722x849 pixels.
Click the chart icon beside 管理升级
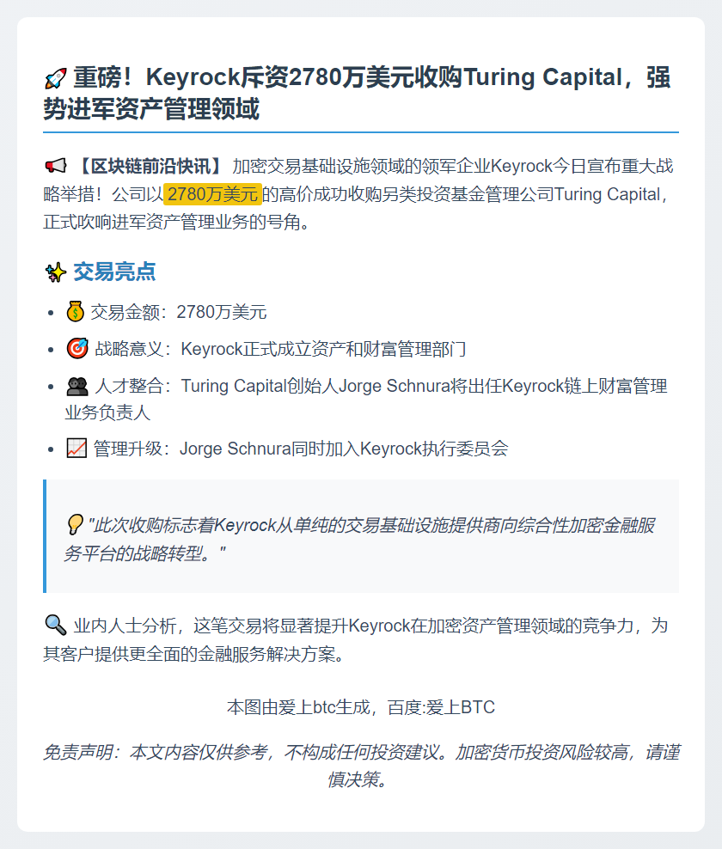[76, 449]
